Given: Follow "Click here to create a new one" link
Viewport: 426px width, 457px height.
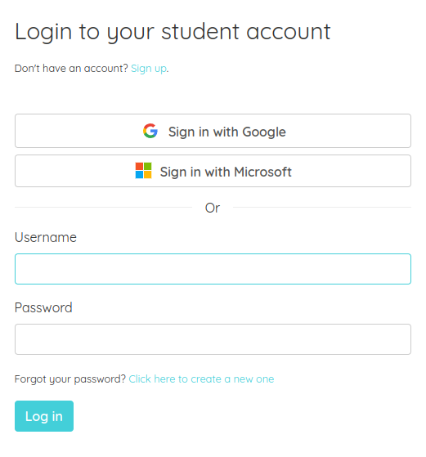Looking at the screenshot, I should pyautogui.click(x=201, y=379).
